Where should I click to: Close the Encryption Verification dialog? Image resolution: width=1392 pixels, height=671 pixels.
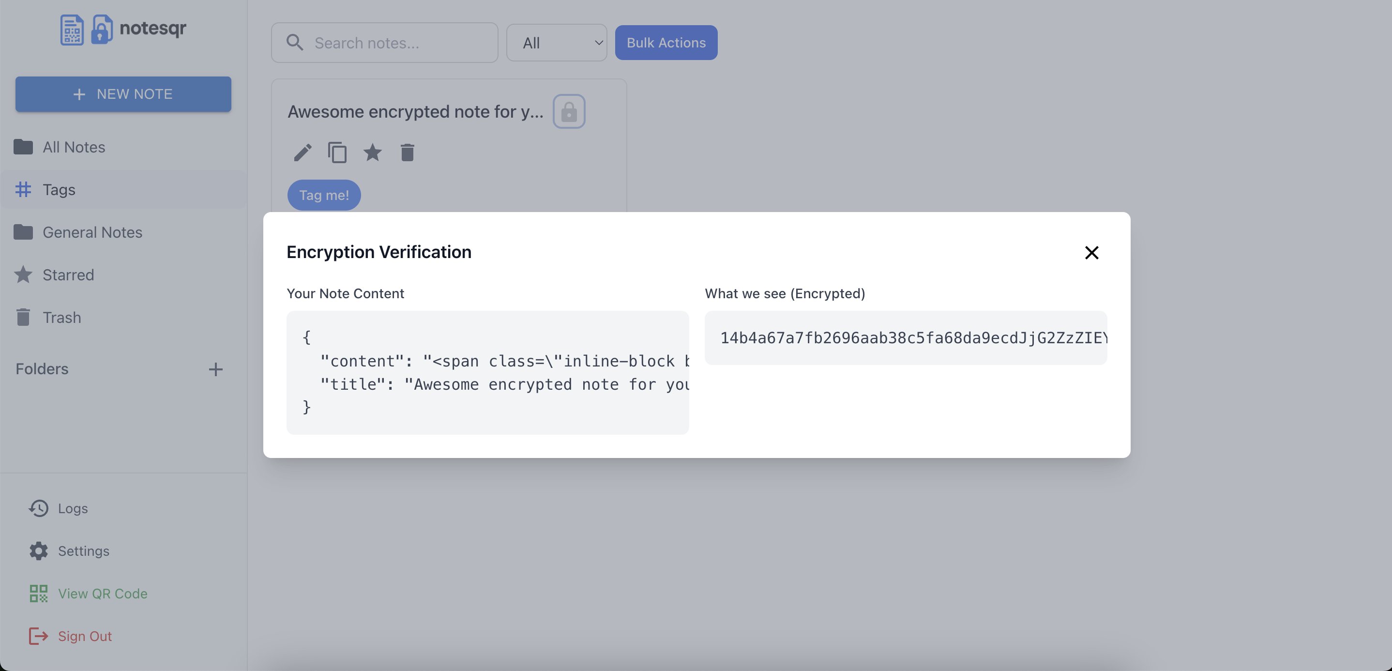click(x=1091, y=253)
